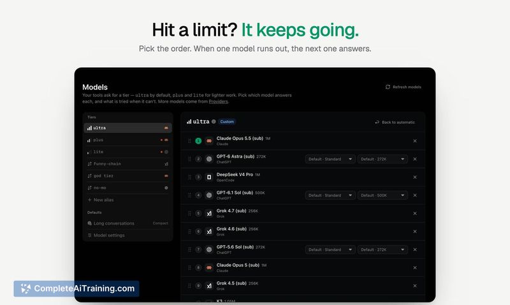Click the Claude icon on Claude Opus 5.5 row

pyautogui.click(x=209, y=141)
